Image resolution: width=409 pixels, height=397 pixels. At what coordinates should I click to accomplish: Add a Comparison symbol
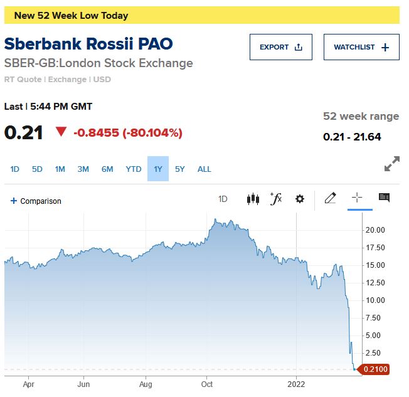[x=36, y=201]
